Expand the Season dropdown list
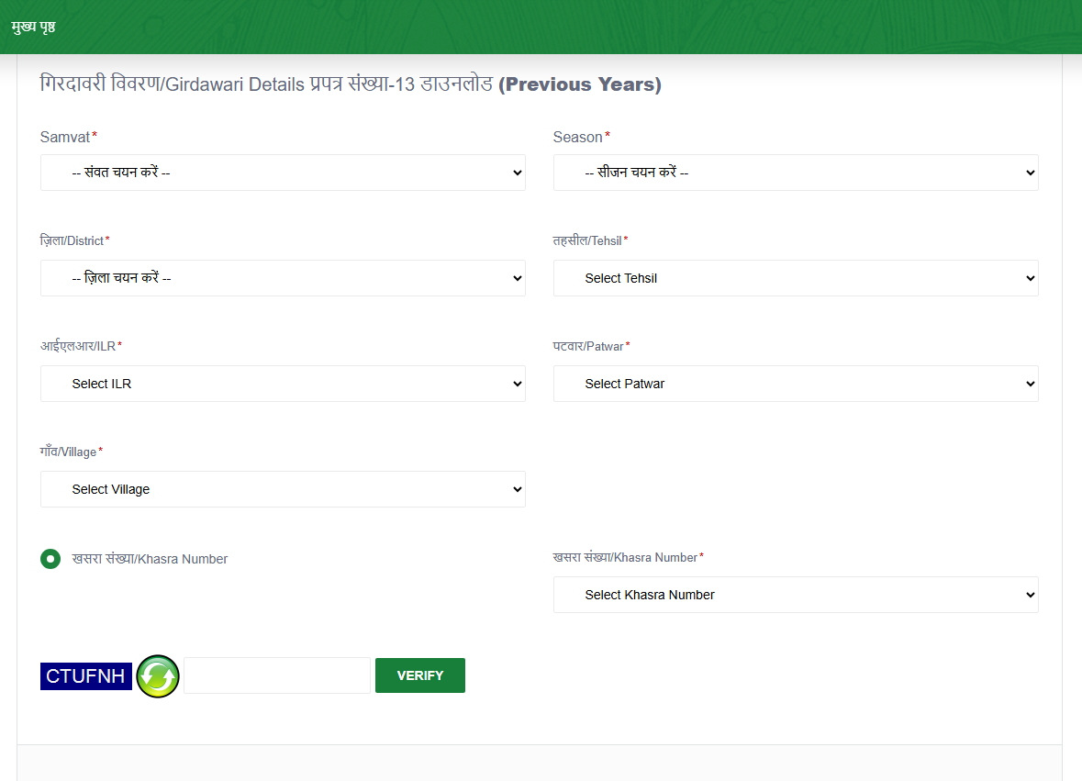Screen dimensions: 1082x781 795,173
